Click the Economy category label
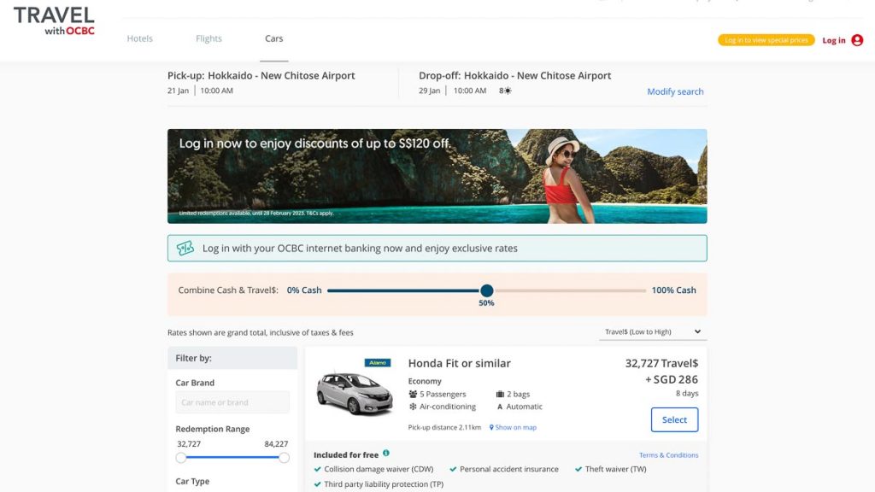 coord(425,381)
